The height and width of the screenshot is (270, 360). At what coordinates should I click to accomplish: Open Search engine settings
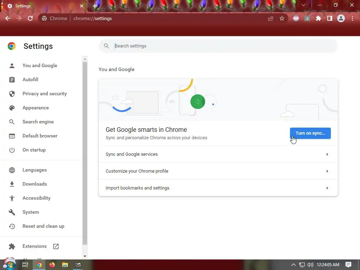(38, 122)
